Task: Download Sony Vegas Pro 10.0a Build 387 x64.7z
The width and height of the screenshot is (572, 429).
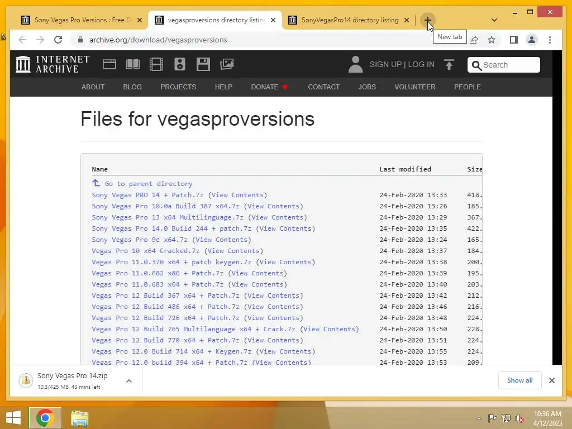Action: (x=165, y=206)
